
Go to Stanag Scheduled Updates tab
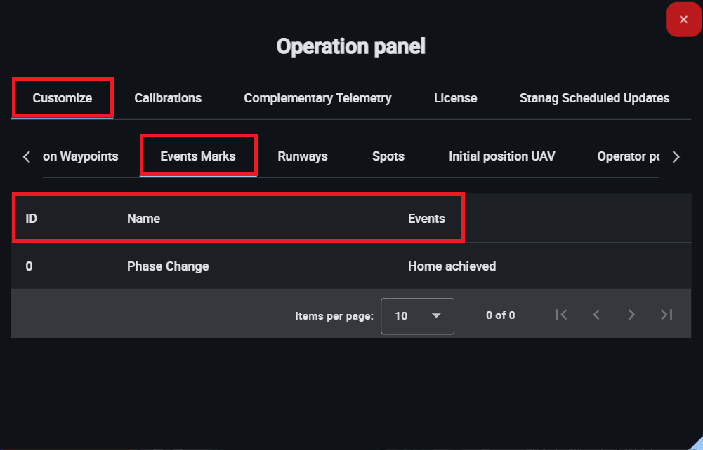click(594, 98)
